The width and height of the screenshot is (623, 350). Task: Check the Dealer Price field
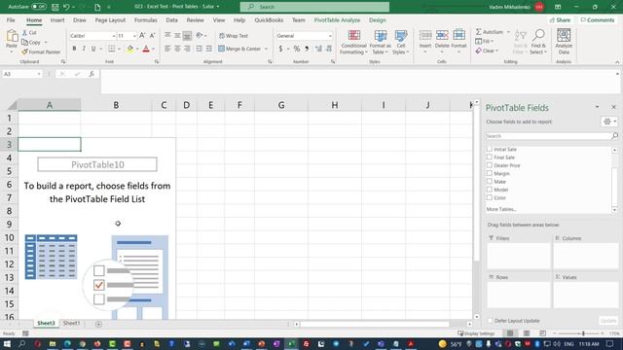pyautogui.click(x=490, y=165)
